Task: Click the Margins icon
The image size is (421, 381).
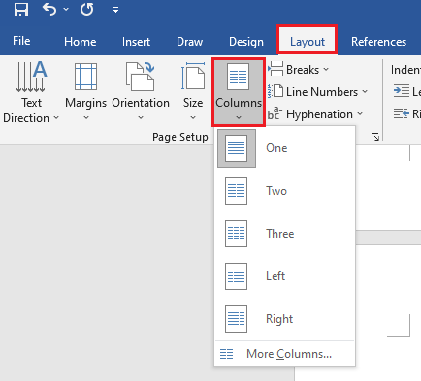Action: pos(85,77)
